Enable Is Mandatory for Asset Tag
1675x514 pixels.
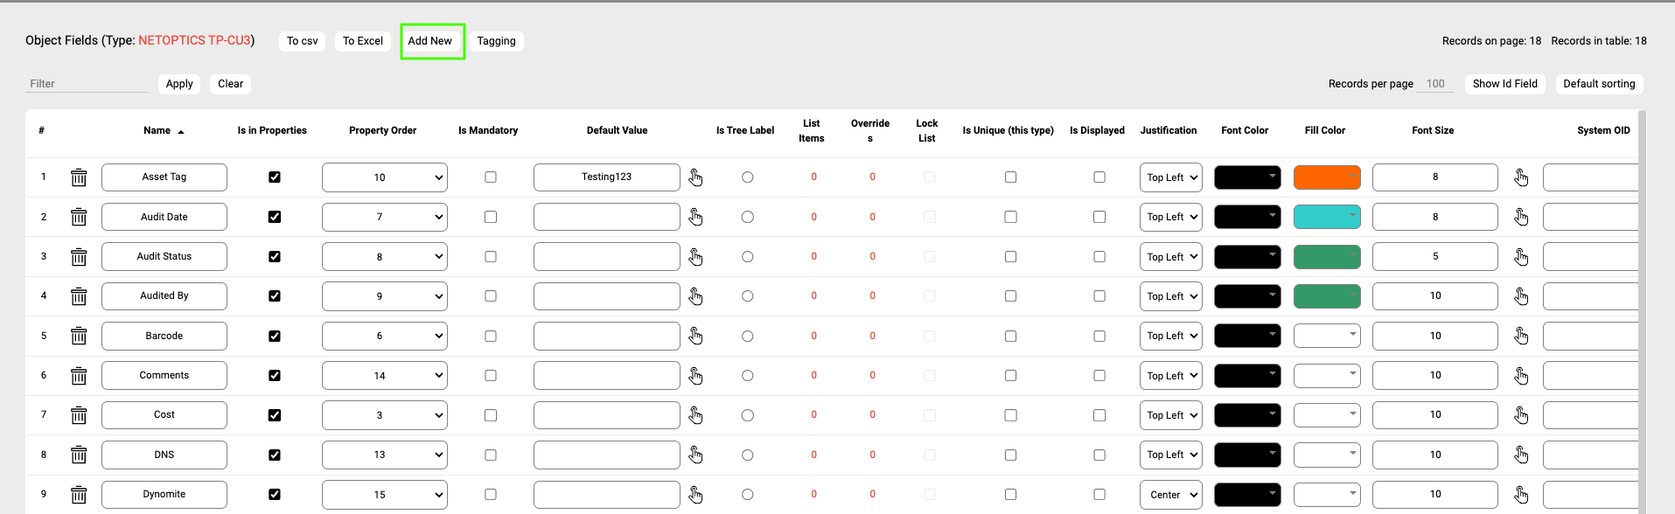491,177
